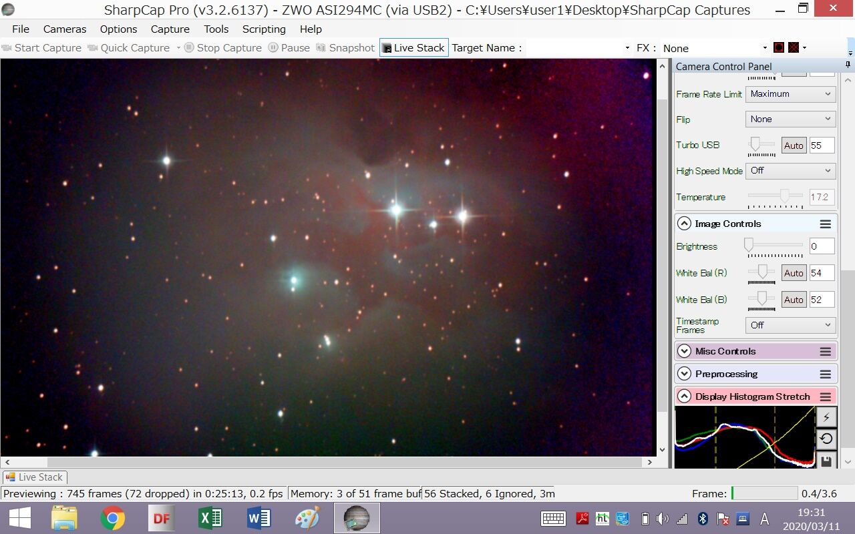This screenshot has height=534, width=855.
Task: Toggle Auto for Turbo USB
Action: click(x=794, y=146)
